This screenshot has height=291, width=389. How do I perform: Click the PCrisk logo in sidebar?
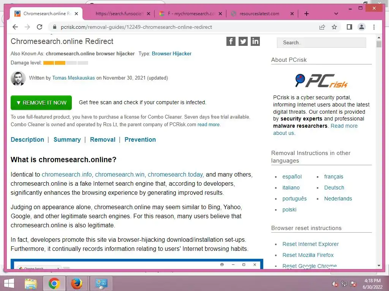tap(321, 81)
